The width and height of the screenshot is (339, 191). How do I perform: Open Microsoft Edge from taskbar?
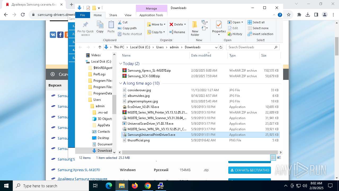click(109, 186)
